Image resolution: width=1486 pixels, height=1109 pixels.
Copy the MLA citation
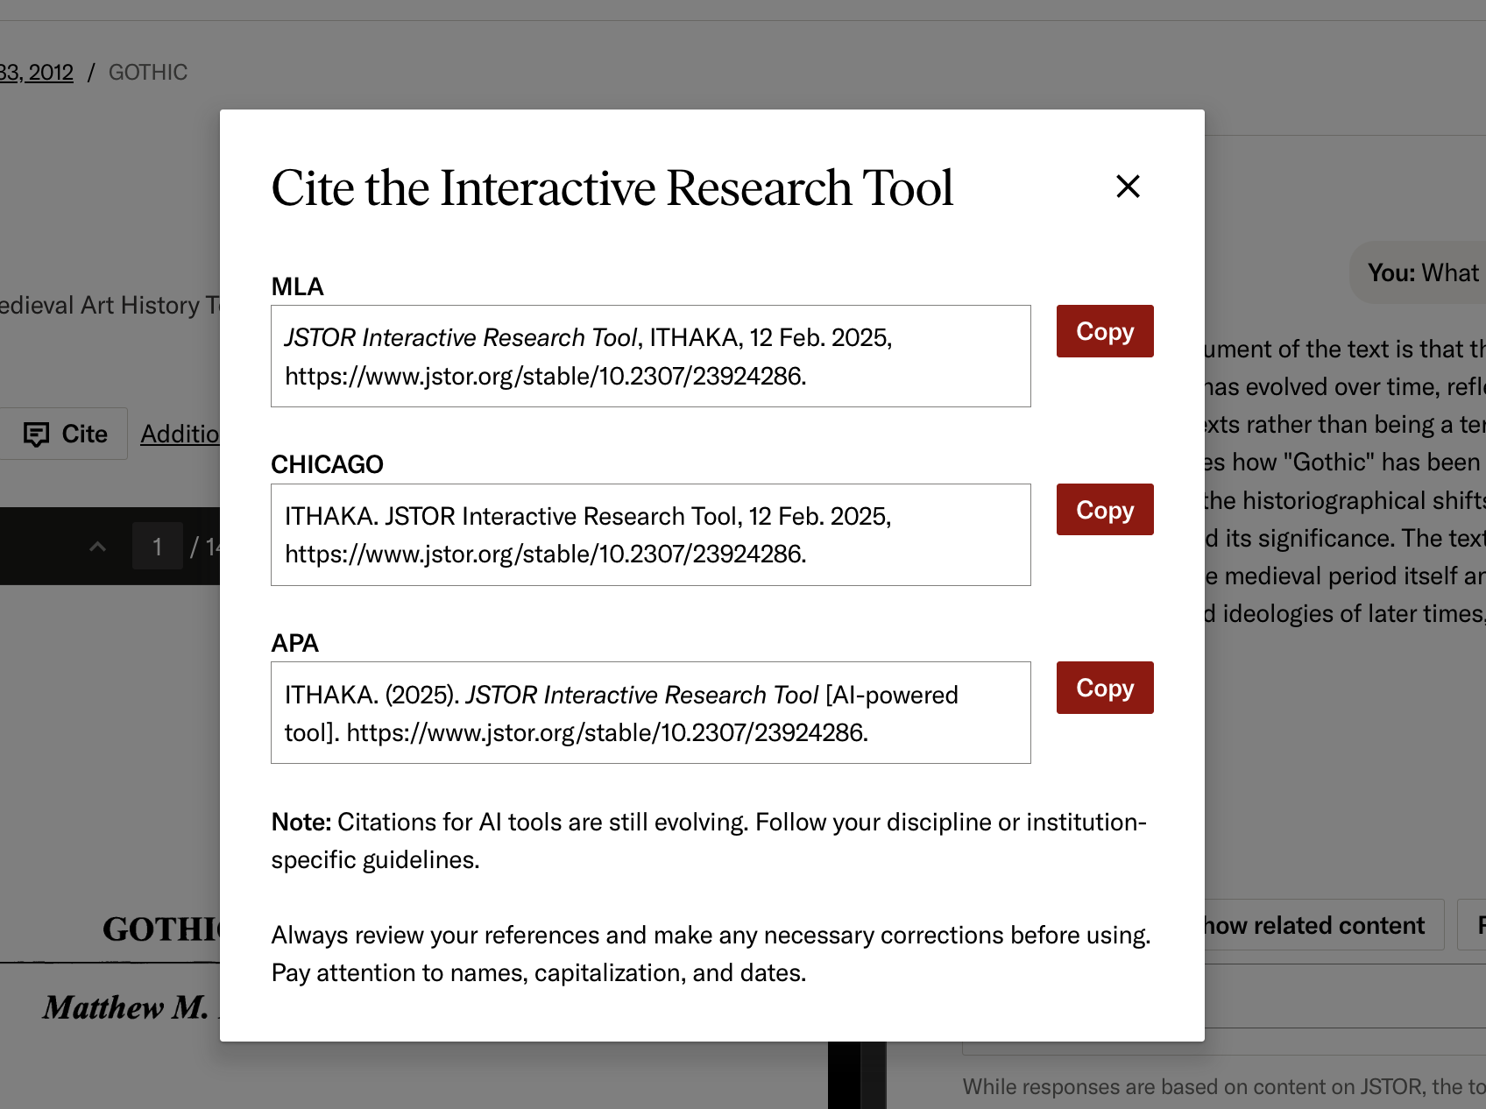[1104, 331]
